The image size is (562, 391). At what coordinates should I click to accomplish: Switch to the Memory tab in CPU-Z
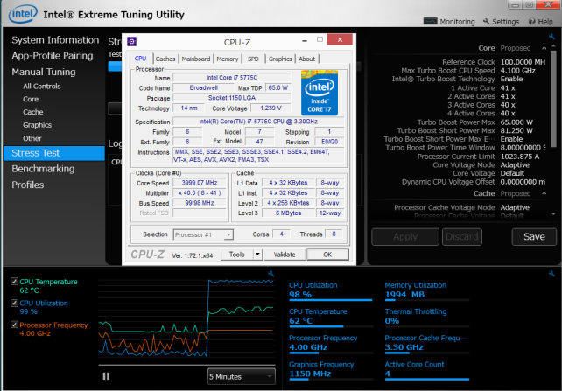(x=228, y=59)
